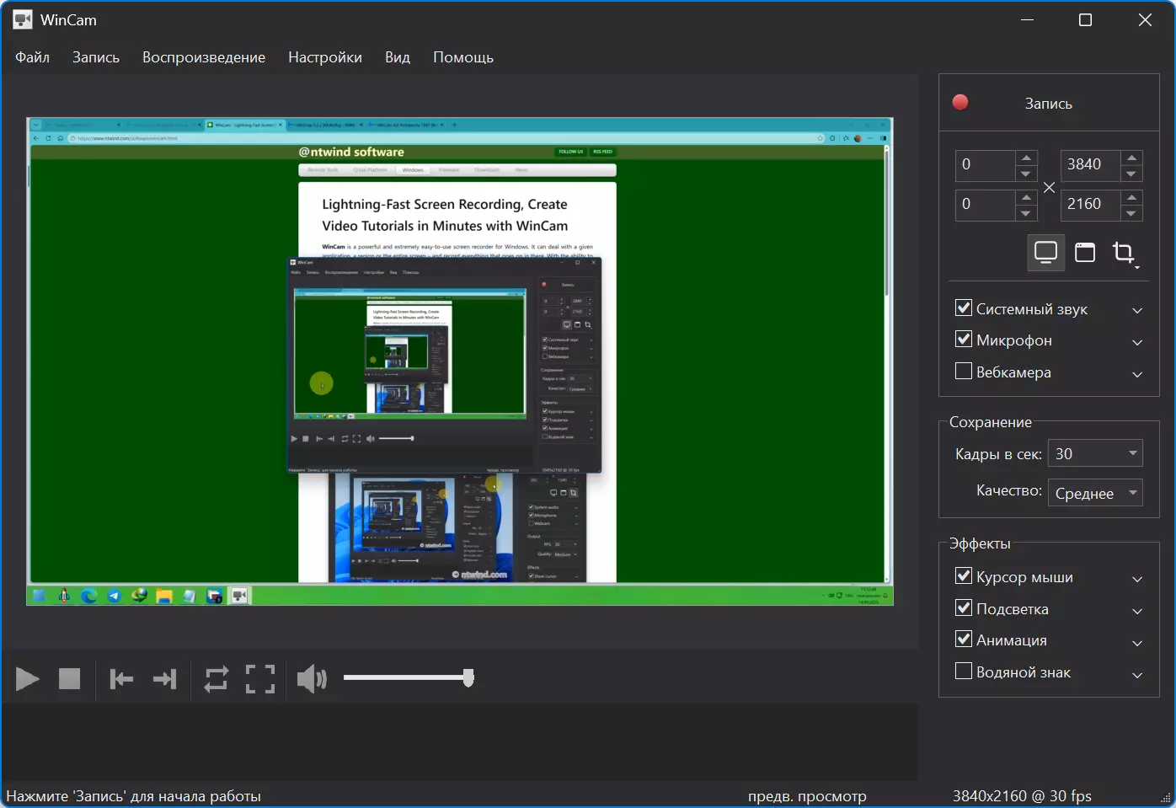Enable the Водяной знак checkbox
The width and height of the screenshot is (1176, 808).
pos(964,672)
